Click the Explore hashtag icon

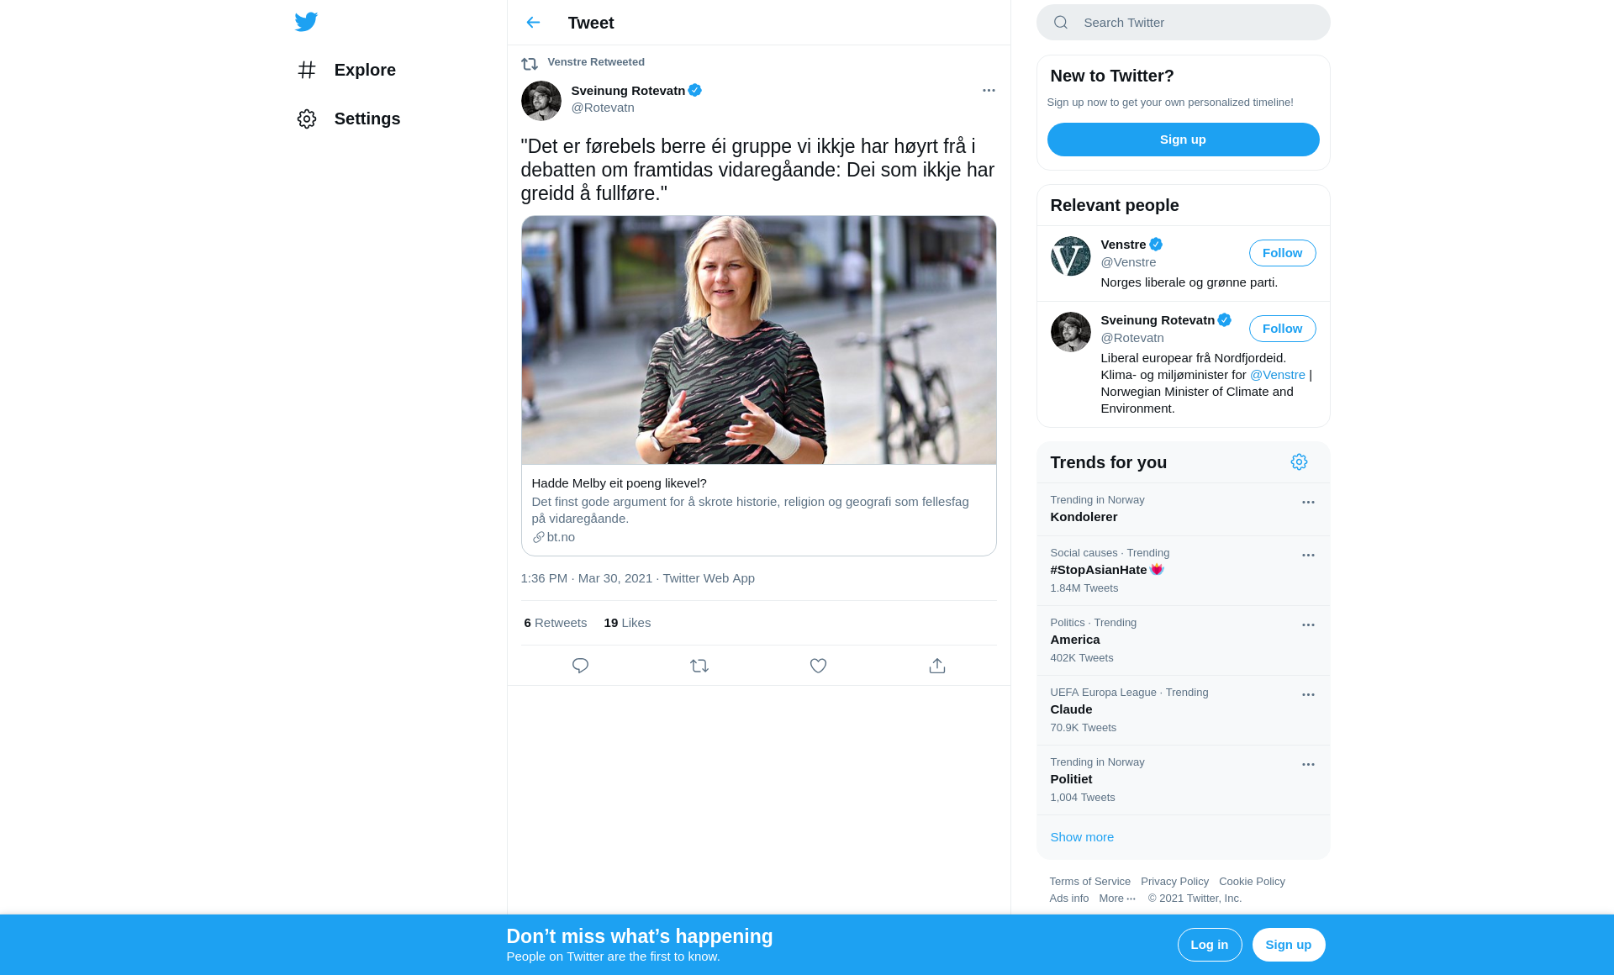tap(307, 70)
